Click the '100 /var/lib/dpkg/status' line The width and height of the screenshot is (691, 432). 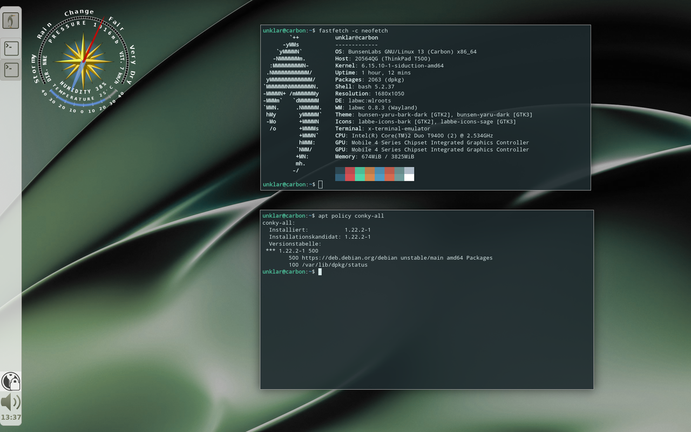(x=328, y=265)
